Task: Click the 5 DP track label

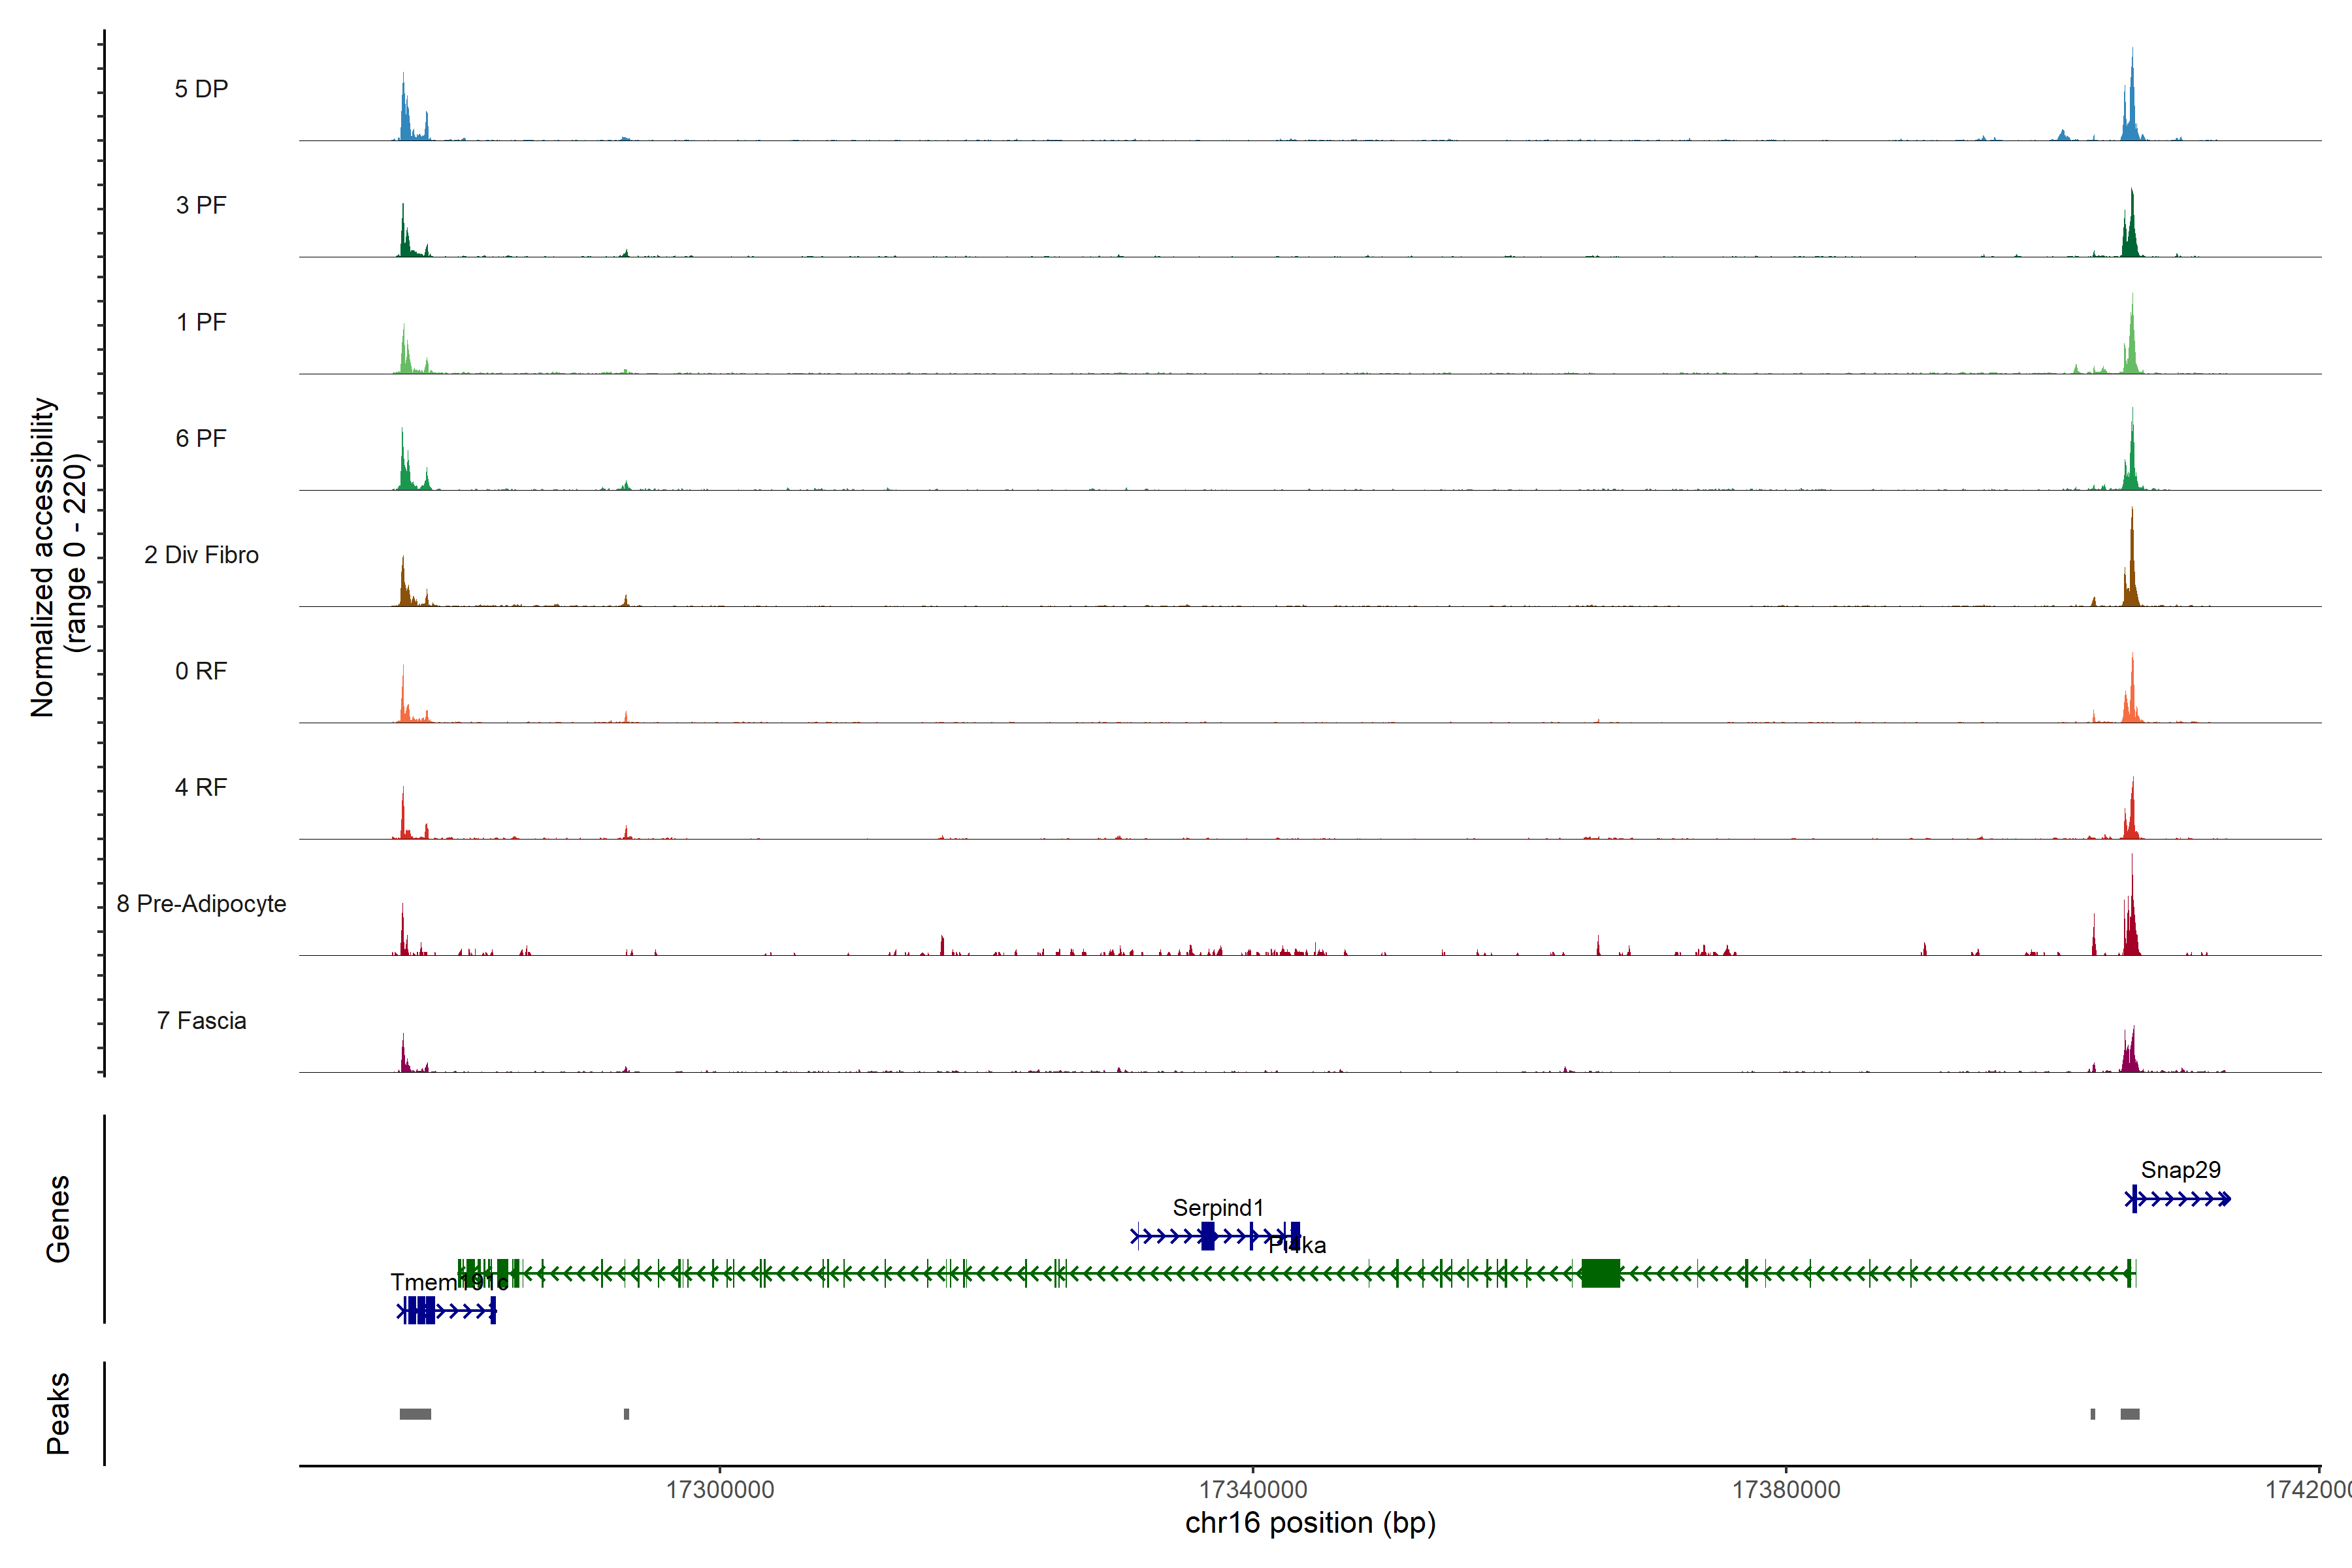Action: pyautogui.click(x=201, y=89)
